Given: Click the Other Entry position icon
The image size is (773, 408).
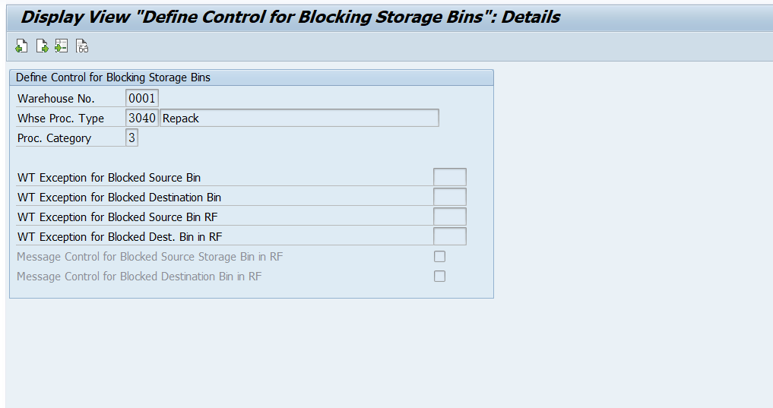Looking at the screenshot, I should click(62, 47).
